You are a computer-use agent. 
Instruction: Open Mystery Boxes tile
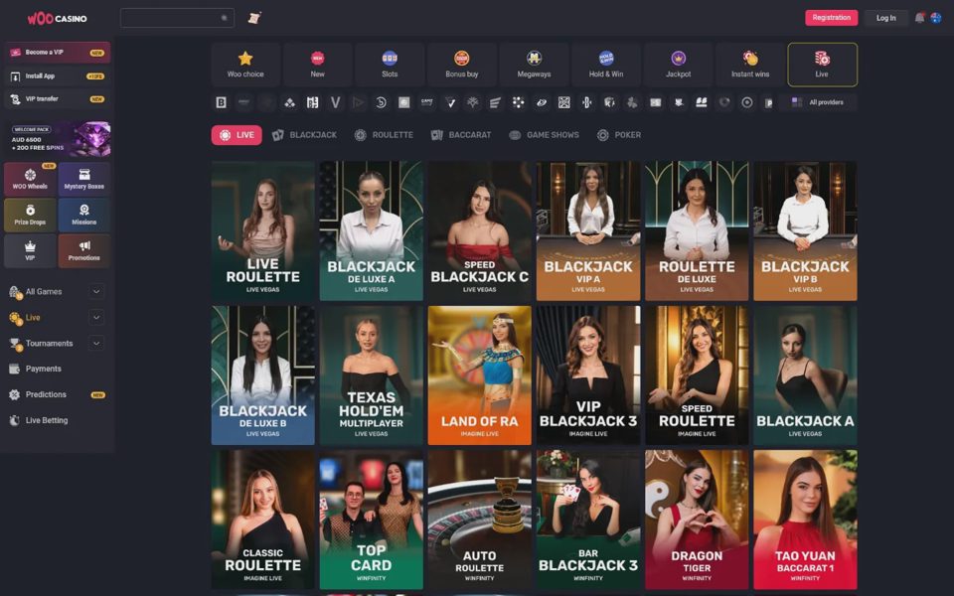tap(83, 180)
